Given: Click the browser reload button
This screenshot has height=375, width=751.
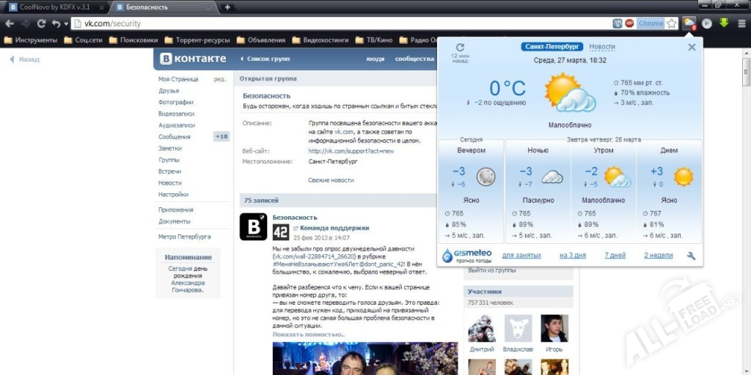Looking at the screenshot, I should pos(41,23).
